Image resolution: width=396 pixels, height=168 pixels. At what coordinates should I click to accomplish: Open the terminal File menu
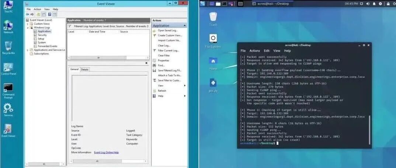click(243, 51)
